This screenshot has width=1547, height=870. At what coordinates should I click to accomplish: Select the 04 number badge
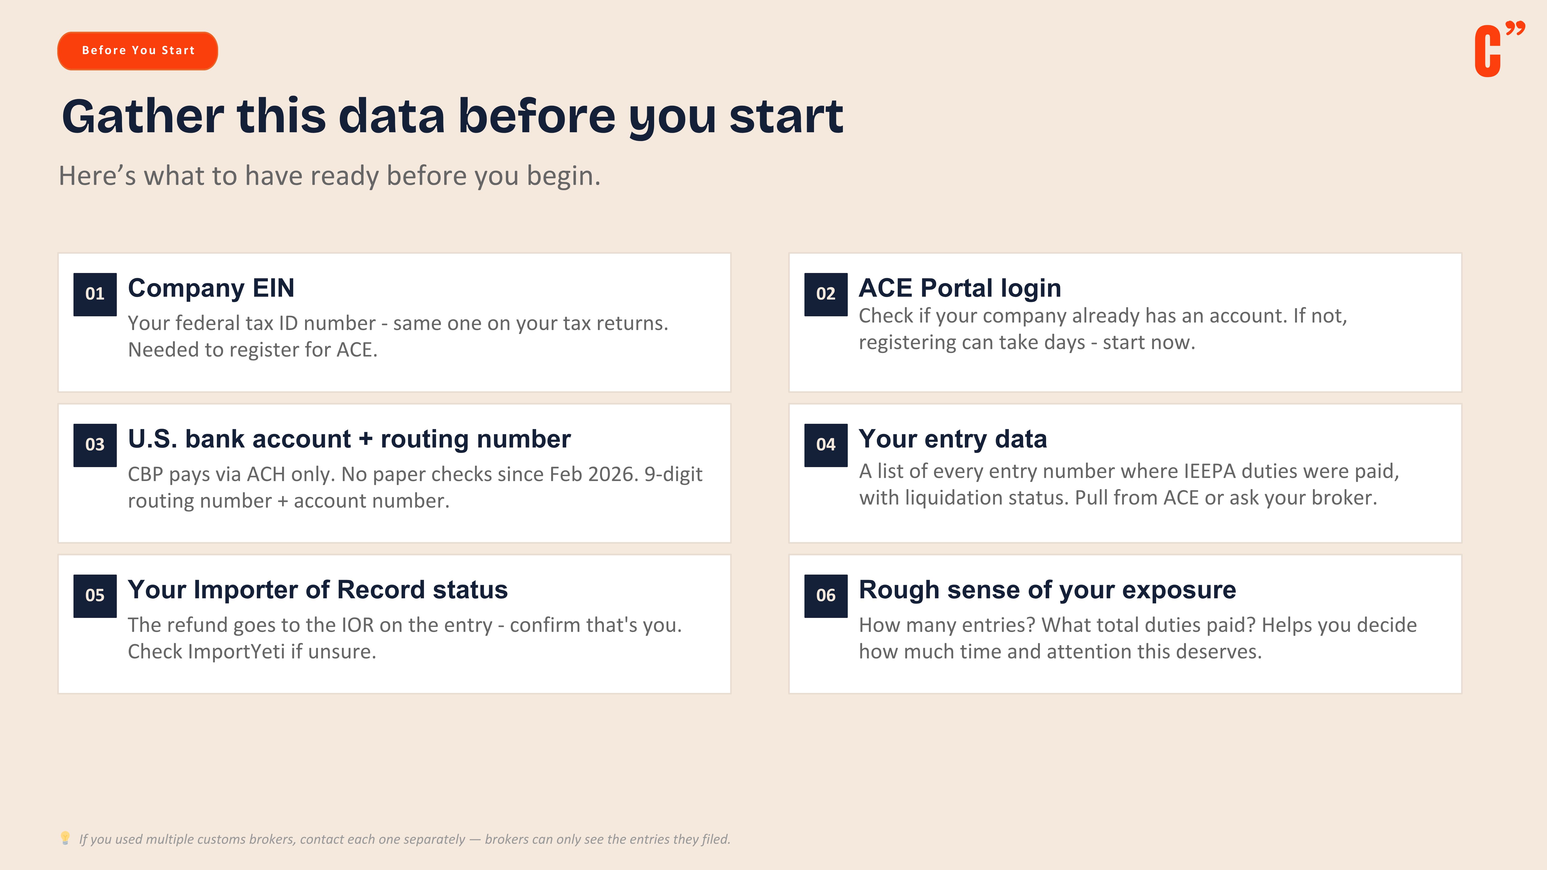(826, 445)
